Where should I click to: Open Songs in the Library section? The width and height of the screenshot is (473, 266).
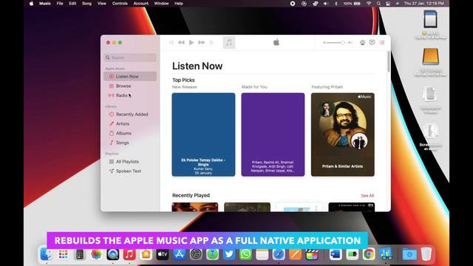pyautogui.click(x=130, y=143)
